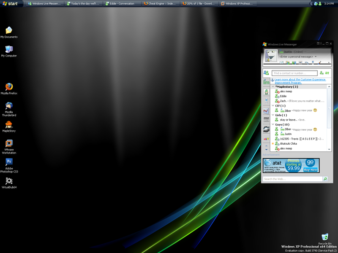Click the Add a contact icon
This screenshot has width=338, height=253.
[322, 73]
